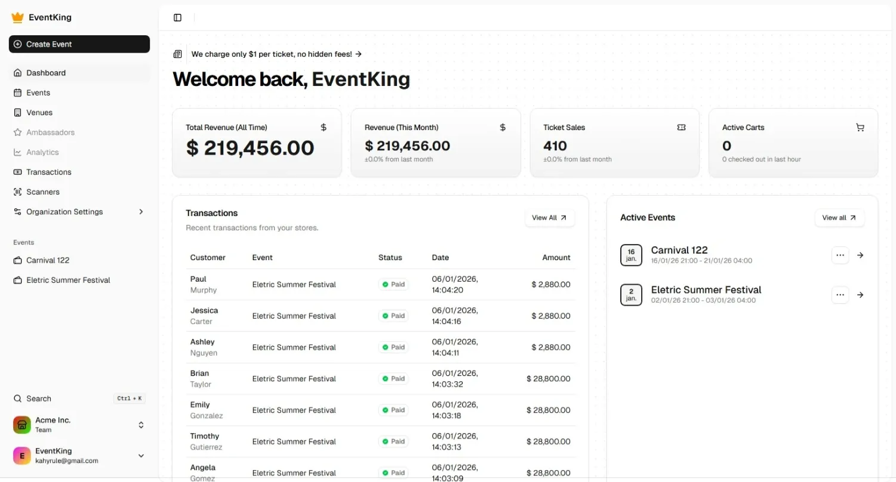
Task: Click the Carnival 122 date badge
Action: pyautogui.click(x=631, y=255)
